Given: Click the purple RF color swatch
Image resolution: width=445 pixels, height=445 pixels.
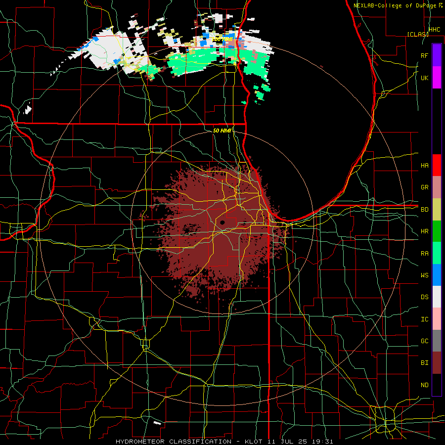Looking at the screenshot, I should coord(437,55).
